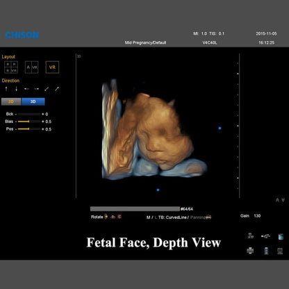Click the Mid Pregnancy/Default preset label

coord(145,42)
